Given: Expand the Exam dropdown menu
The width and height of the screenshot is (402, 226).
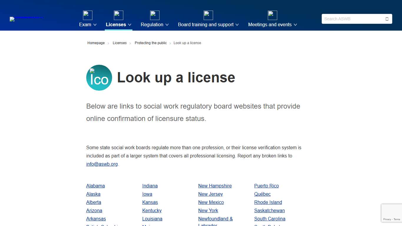Looking at the screenshot, I should click(x=87, y=25).
